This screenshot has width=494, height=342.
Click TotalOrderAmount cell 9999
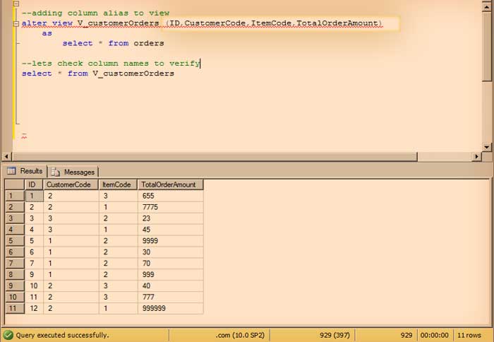pos(171,241)
